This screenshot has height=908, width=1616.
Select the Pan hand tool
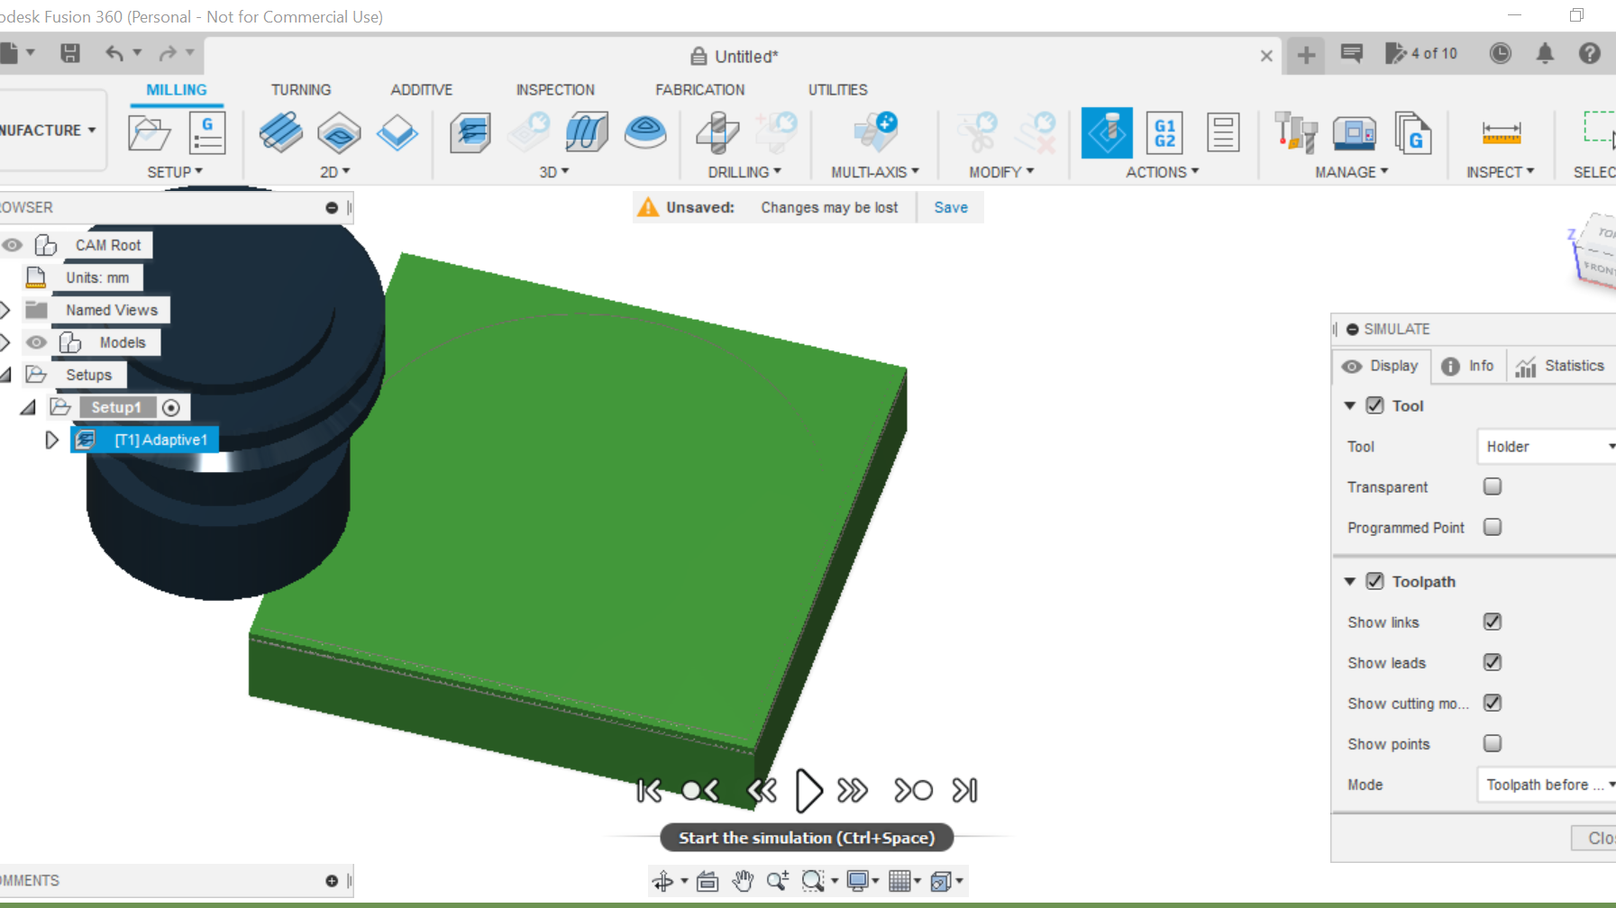pos(743,881)
